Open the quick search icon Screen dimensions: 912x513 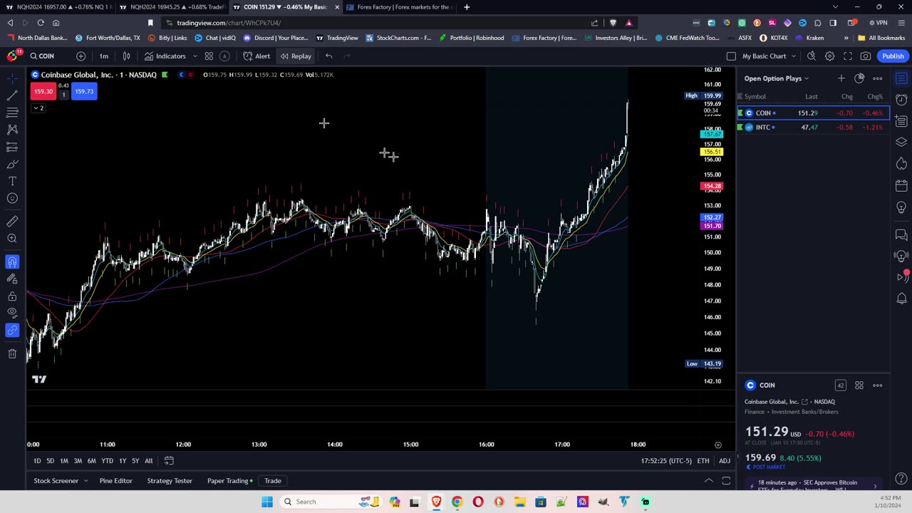point(812,56)
